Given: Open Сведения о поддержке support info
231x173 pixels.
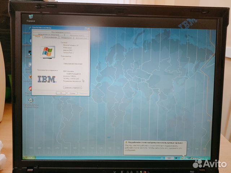Looking at the screenshot, I should coord(73,87).
